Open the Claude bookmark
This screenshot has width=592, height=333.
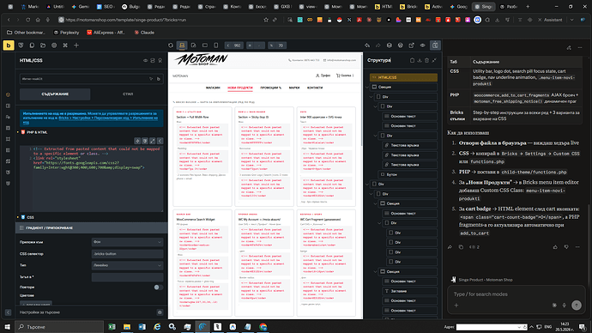pyautogui.click(x=144, y=33)
